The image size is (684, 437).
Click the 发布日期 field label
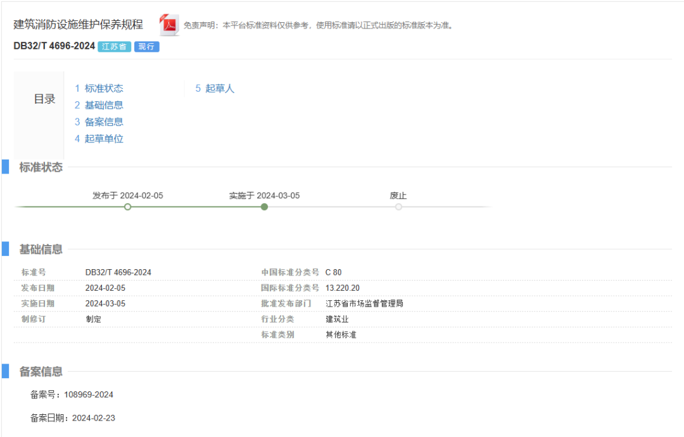pyautogui.click(x=38, y=288)
